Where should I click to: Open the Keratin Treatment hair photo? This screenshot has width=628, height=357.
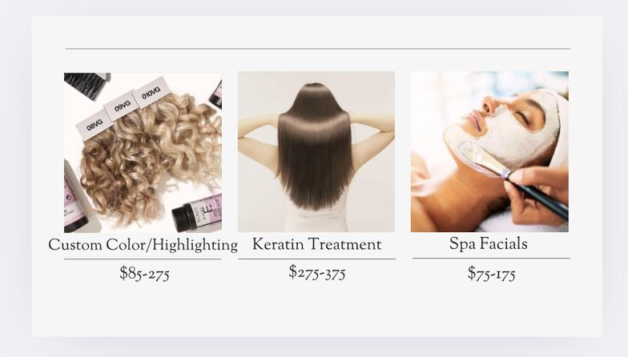316,152
